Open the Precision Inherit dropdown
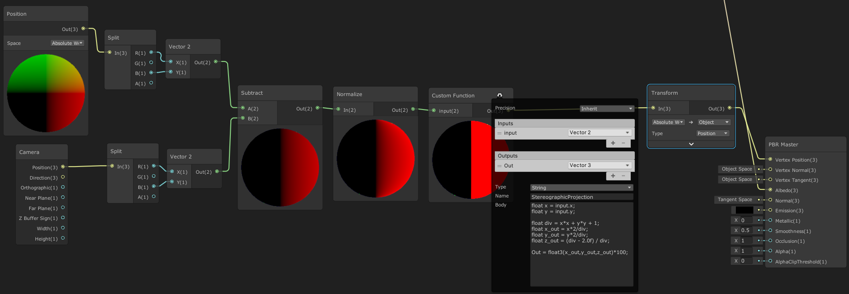Image resolution: width=849 pixels, height=294 pixels. click(x=607, y=109)
